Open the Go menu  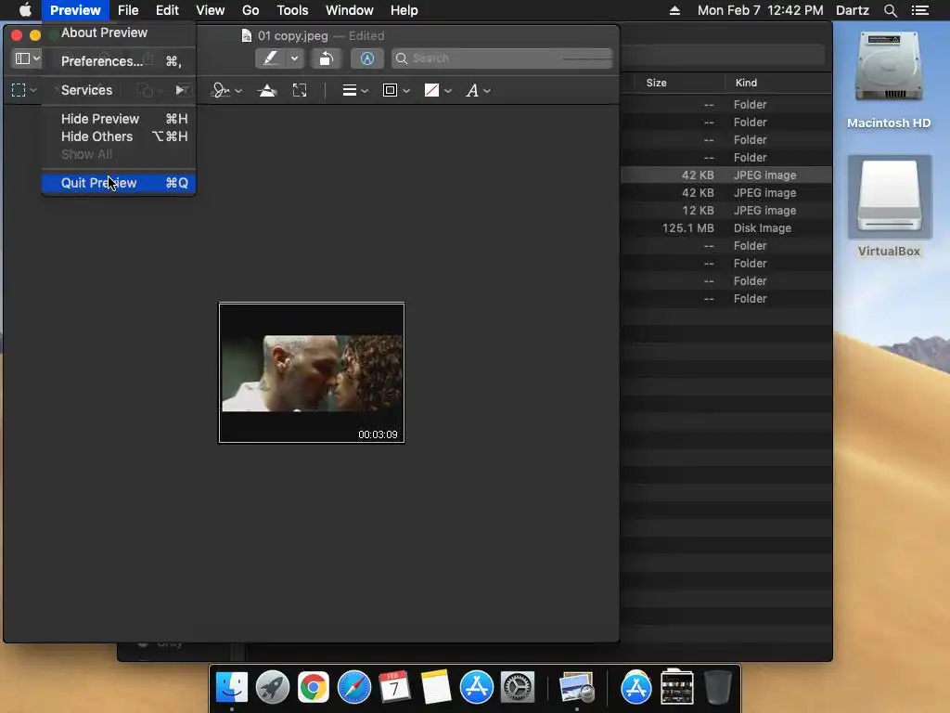tap(250, 10)
